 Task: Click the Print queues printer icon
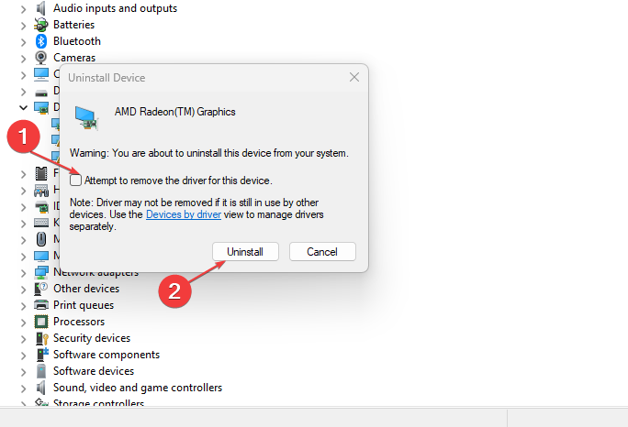click(40, 304)
